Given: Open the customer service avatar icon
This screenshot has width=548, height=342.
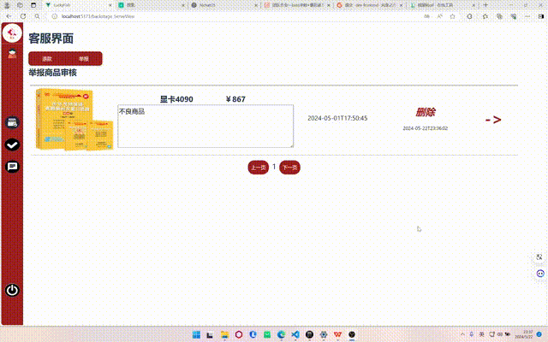Looking at the screenshot, I should point(12,54).
